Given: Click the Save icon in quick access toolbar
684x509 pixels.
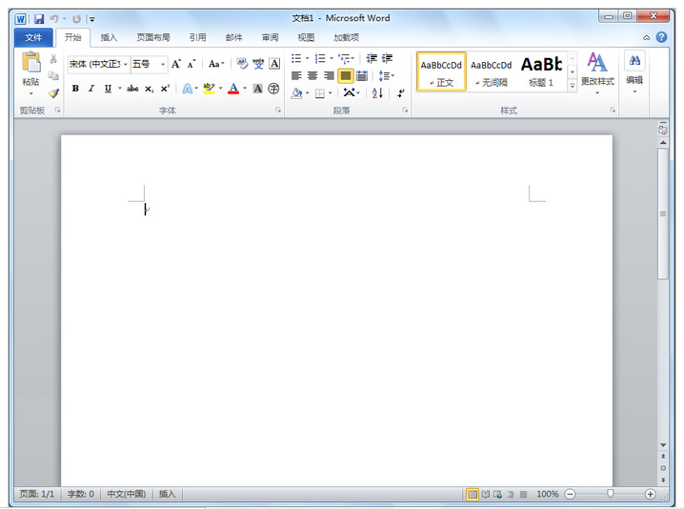Looking at the screenshot, I should (x=39, y=18).
